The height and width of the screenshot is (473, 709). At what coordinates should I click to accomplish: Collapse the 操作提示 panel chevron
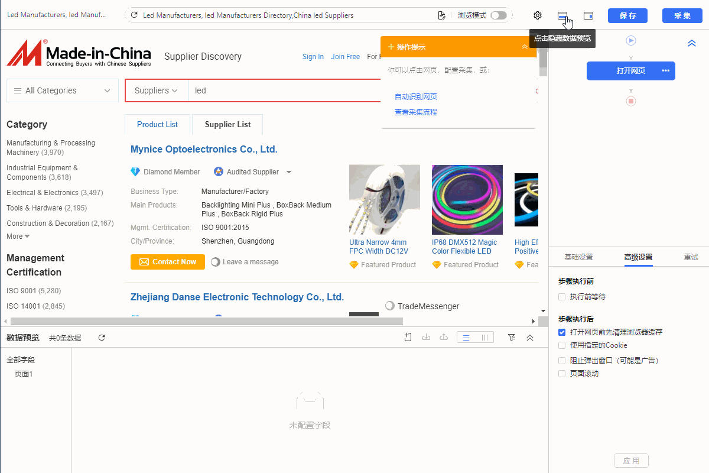(x=525, y=47)
